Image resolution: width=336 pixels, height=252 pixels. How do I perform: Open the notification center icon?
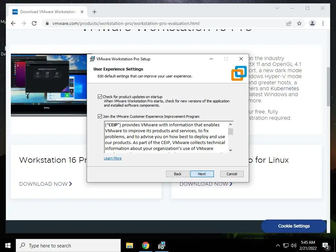tap(326, 246)
